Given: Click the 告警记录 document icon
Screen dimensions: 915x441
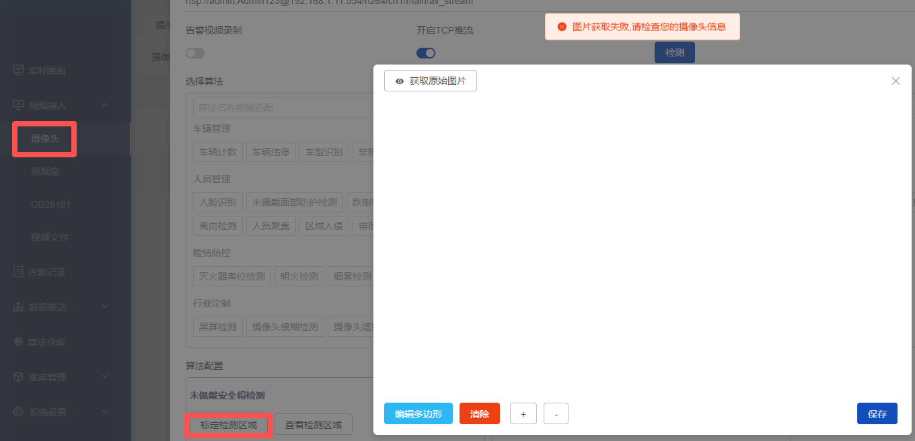Looking at the screenshot, I should (18, 272).
